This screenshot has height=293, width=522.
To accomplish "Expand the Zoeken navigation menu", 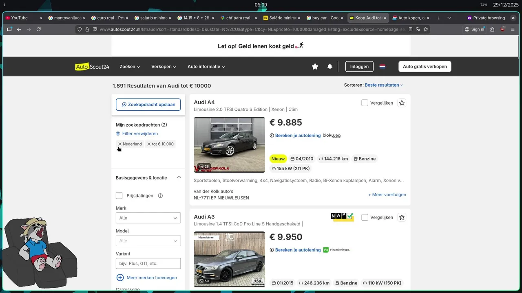I will [x=130, y=67].
